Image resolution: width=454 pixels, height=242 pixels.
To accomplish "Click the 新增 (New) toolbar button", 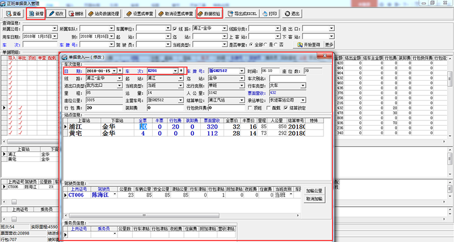I will pyautogui.click(x=36, y=14).
